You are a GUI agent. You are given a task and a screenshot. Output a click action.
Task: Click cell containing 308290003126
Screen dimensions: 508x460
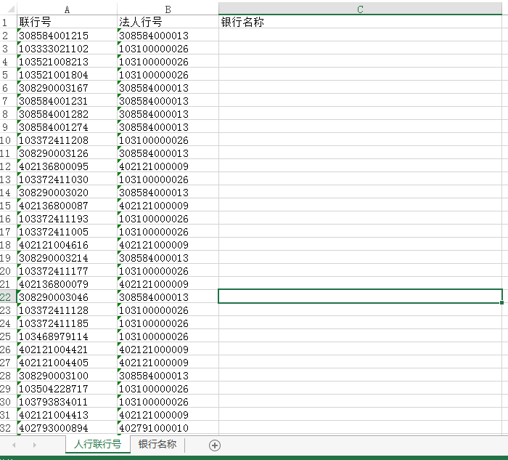tap(67, 153)
